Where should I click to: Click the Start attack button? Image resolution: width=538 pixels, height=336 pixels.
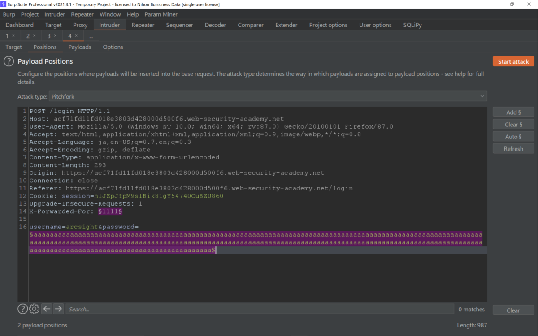[513, 61]
